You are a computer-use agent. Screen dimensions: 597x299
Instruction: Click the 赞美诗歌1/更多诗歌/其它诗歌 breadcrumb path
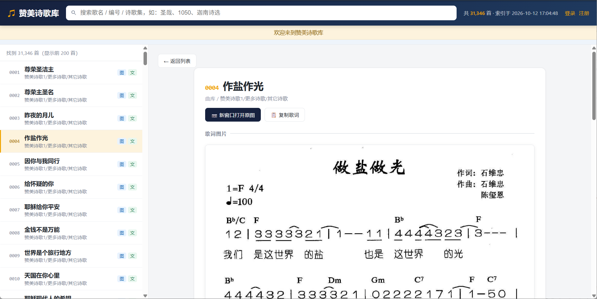(x=254, y=99)
